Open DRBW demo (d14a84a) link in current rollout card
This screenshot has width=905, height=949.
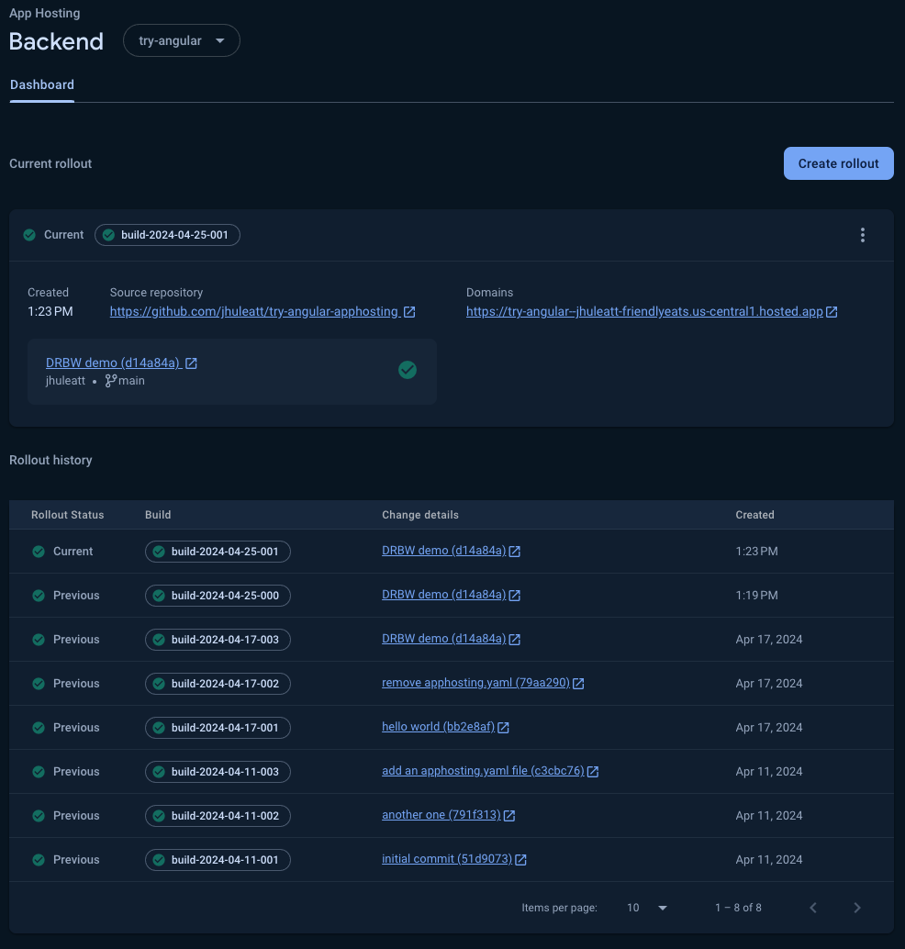coord(114,363)
